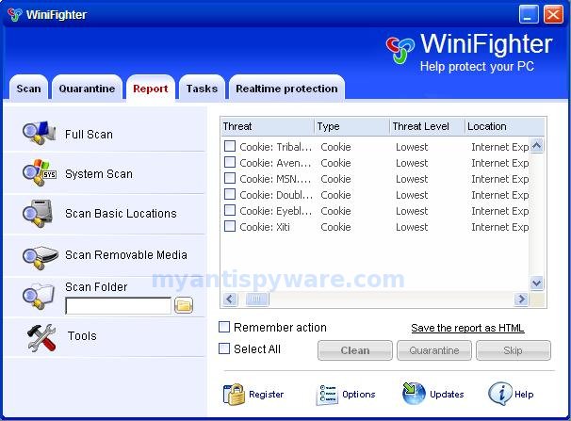Open the Tasks tab
The width and height of the screenshot is (571, 421).
pos(202,89)
